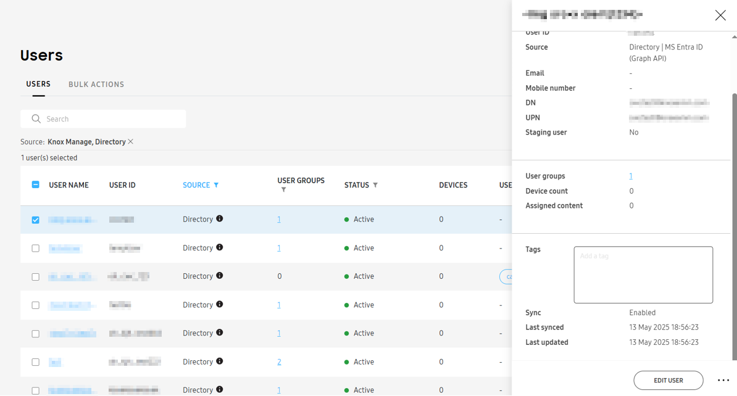Click the "2" user groups link in the table
737x396 pixels.
point(279,361)
